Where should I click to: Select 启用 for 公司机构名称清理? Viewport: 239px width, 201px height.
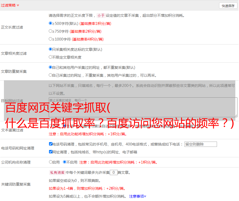click(51, 162)
